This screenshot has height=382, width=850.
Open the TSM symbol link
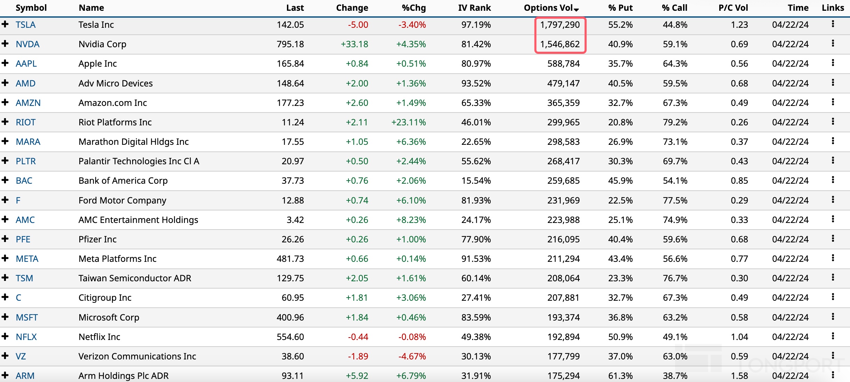coord(24,278)
